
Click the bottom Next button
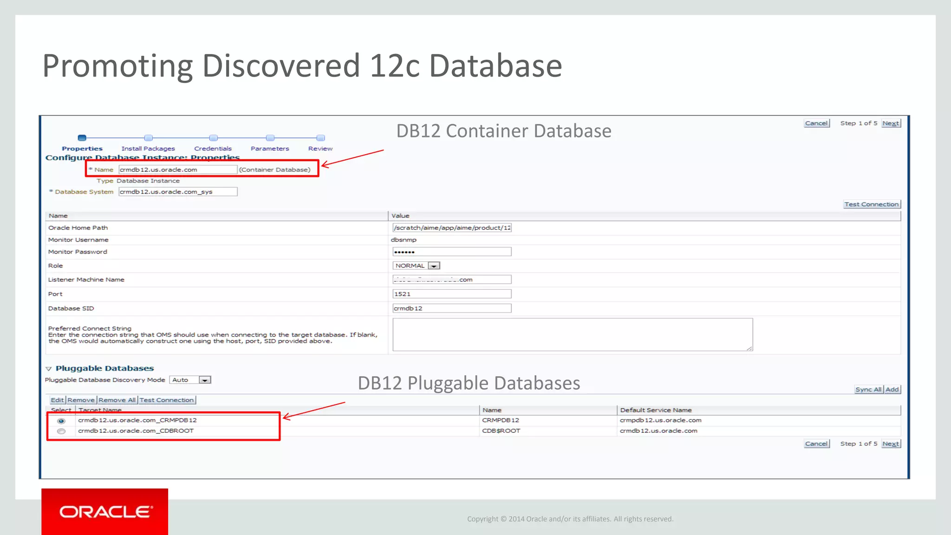tap(891, 444)
